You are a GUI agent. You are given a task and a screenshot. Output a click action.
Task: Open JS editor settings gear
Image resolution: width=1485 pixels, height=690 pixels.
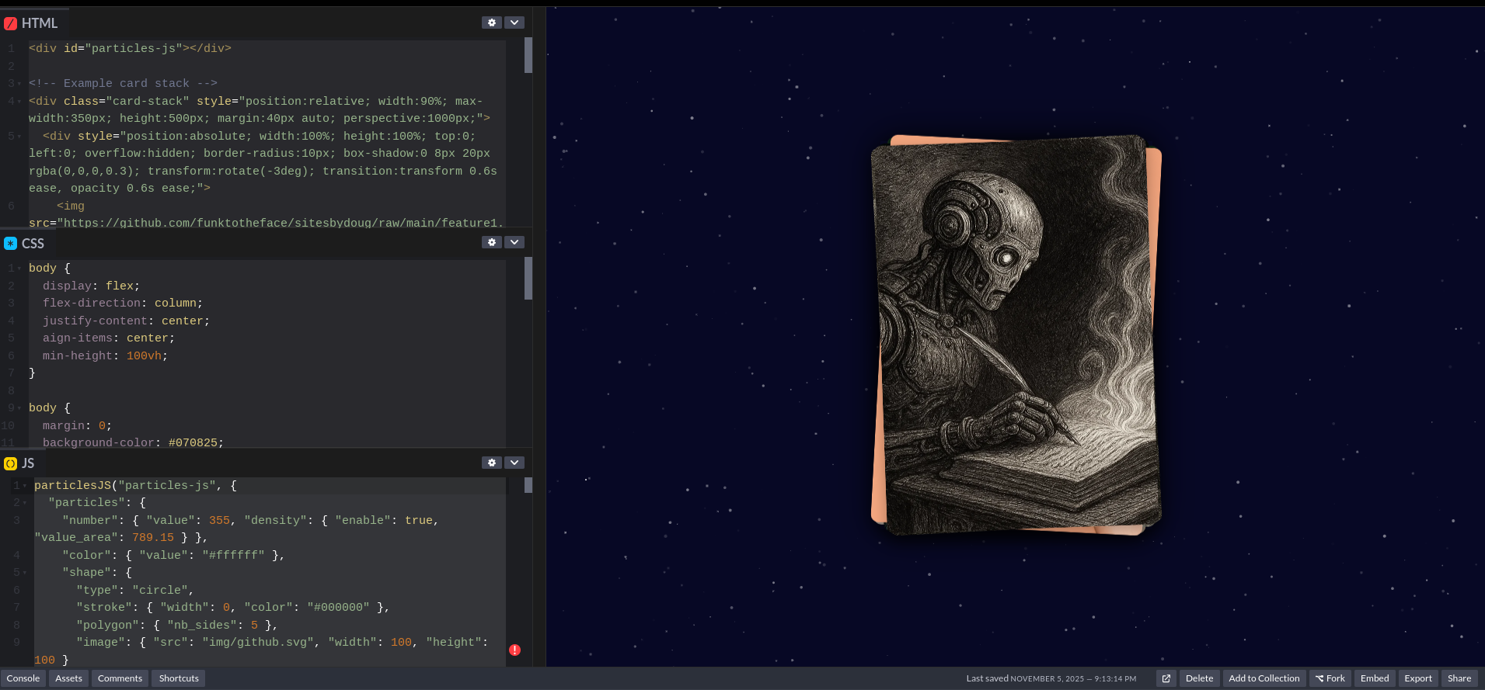pyautogui.click(x=491, y=463)
